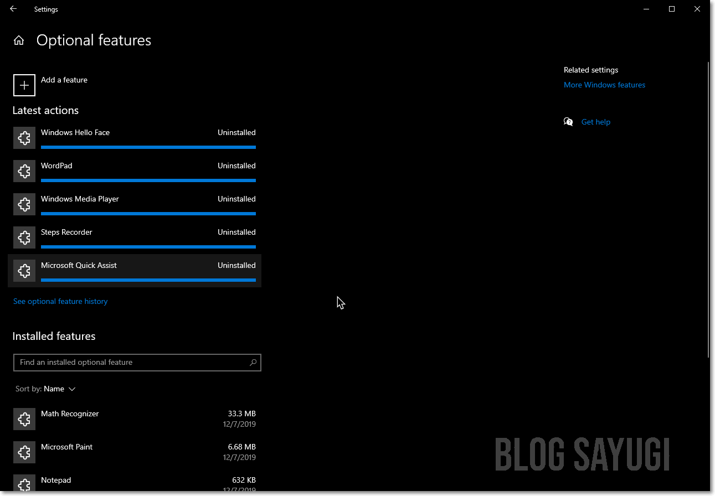The height and width of the screenshot is (496, 715).
Task: Select the Steps Recorder entry text
Action: [x=66, y=232]
